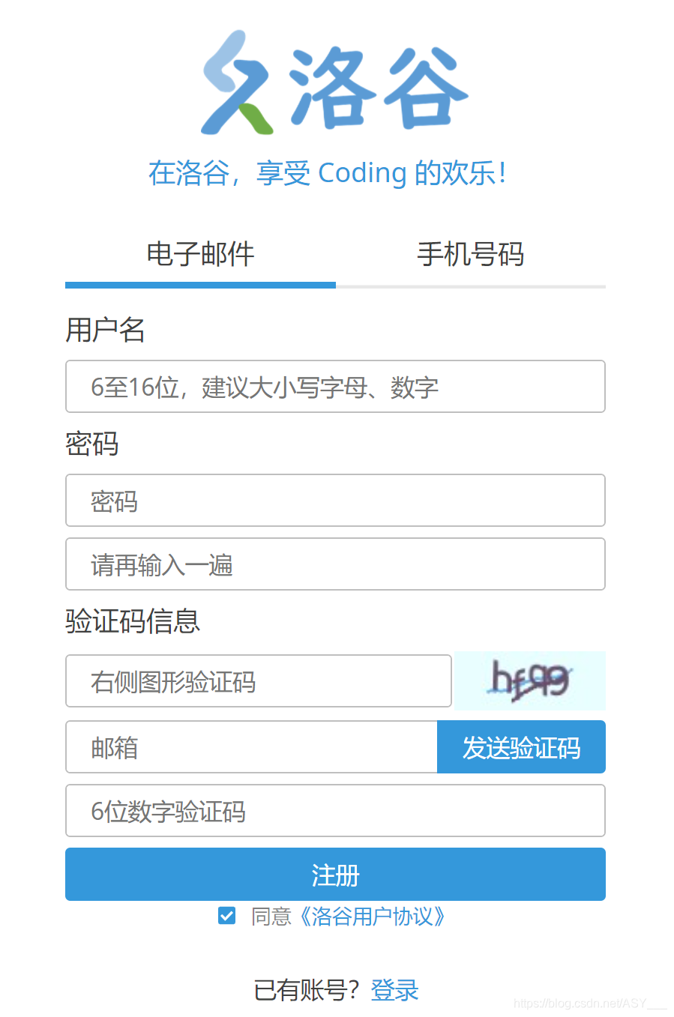Click the 右侧图形验证码 captcha input field
Screen dimensions: 674x1017
259,680
